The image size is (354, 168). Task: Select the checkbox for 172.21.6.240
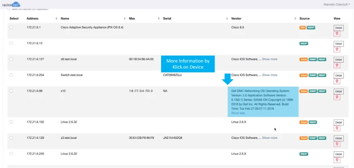[x=11, y=153]
